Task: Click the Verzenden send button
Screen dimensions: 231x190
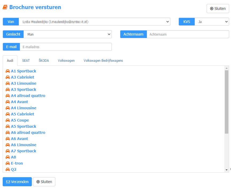Action: (x=17, y=182)
